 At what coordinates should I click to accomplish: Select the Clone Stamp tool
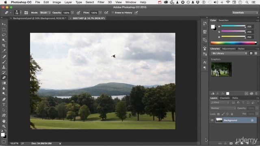click(x=4, y=67)
